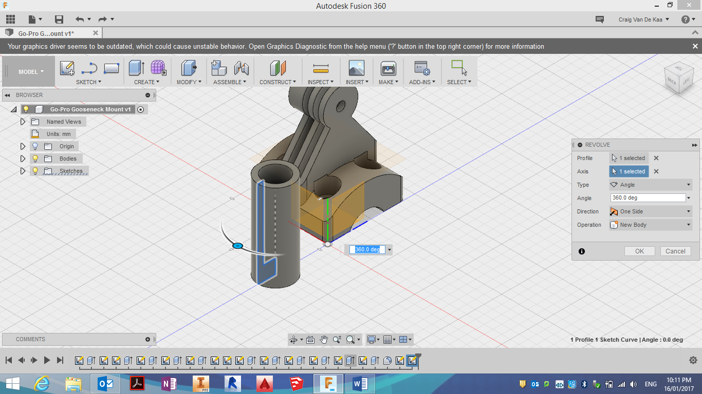702x394 pixels.
Task: Click the Offset Plane construct icon
Action: pos(278,68)
